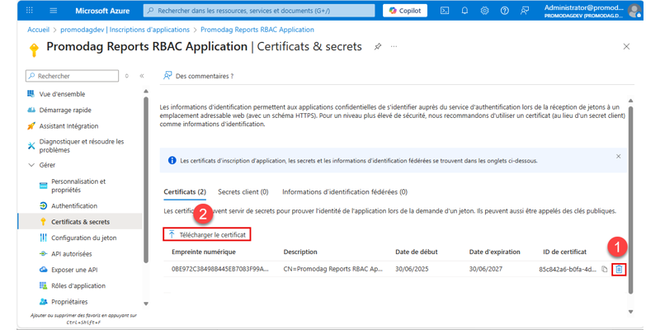Viewport: 660px width, 330px height.
Task: Go to Accueil breadcrumb
Action: pos(38,30)
